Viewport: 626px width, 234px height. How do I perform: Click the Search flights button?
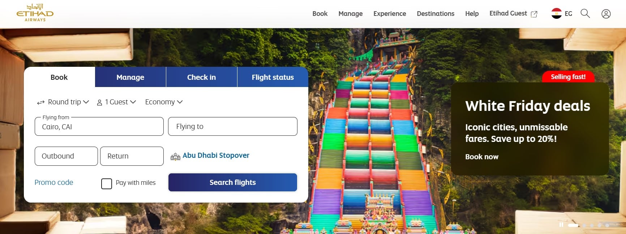pyautogui.click(x=233, y=182)
